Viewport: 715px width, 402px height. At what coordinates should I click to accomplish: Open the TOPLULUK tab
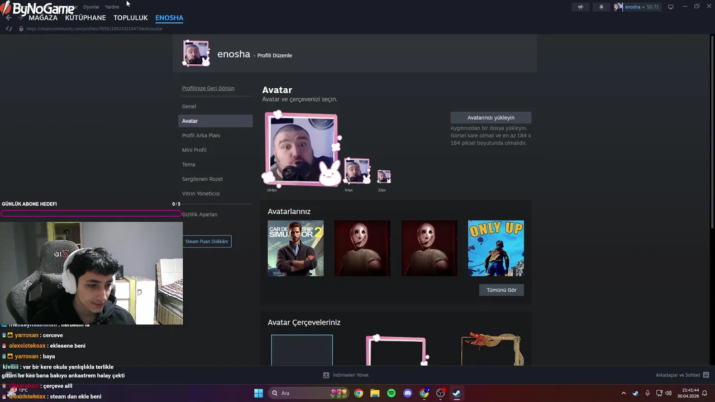click(x=131, y=18)
